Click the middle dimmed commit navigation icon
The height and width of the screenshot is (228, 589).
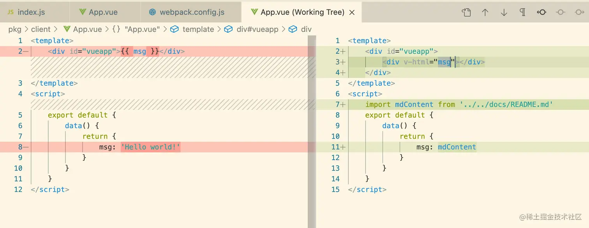[561, 12]
